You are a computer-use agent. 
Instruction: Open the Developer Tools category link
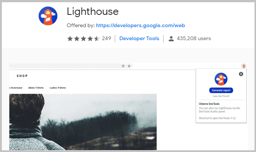point(139,38)
